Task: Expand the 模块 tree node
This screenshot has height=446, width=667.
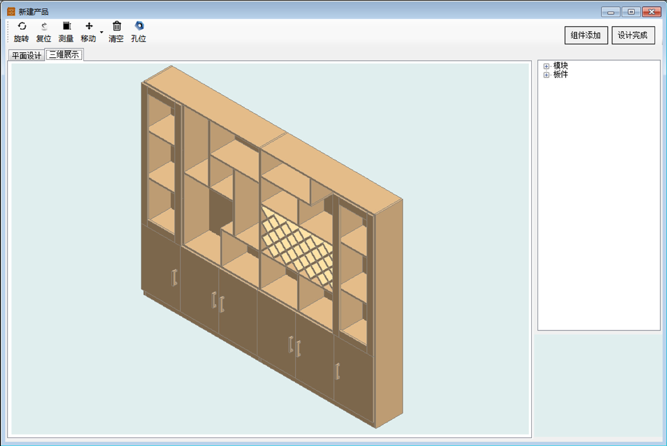Action: point(546,66)
